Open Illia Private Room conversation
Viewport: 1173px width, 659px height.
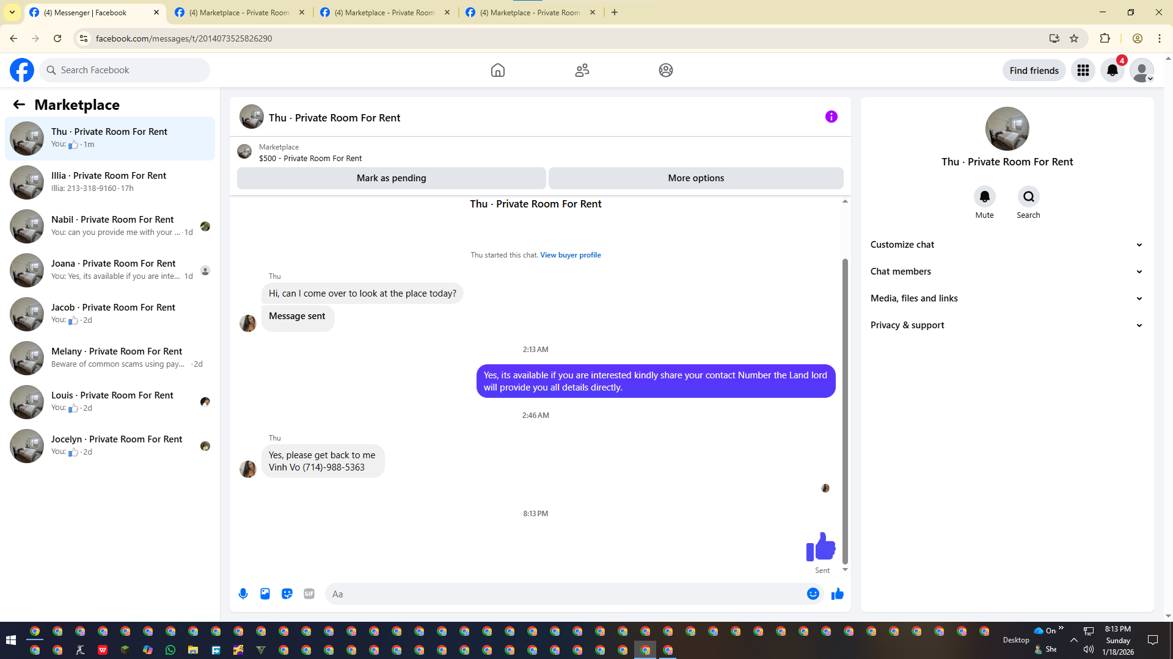[x=110, y=182]
